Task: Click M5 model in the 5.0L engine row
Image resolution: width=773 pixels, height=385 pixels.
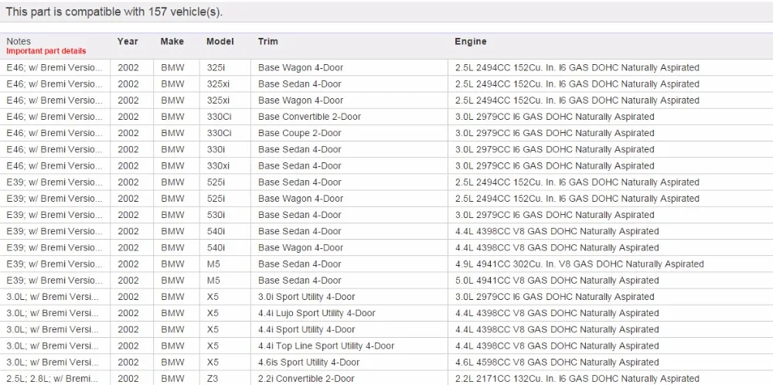Action: point(213,281)
